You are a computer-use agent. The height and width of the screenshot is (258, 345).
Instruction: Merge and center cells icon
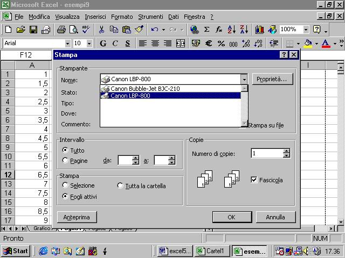point(181,44)
